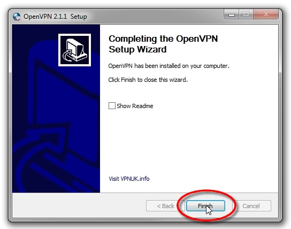Cancel the OpenVPN setup
This screenshot has height=229, width=291.
[x=251, y=206]
